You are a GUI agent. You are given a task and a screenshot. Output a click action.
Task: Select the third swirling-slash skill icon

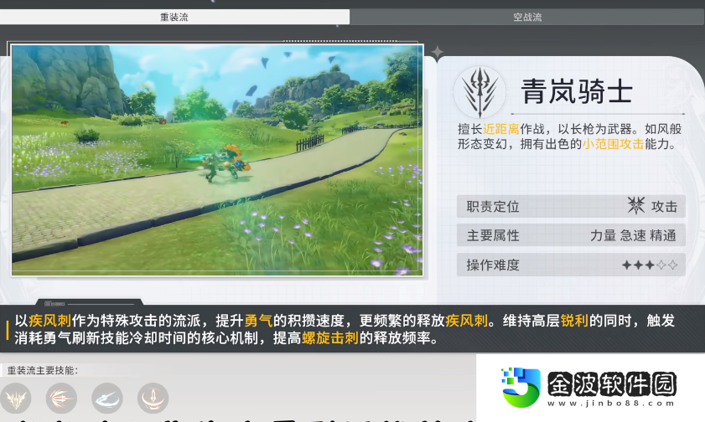click(107, 399)
